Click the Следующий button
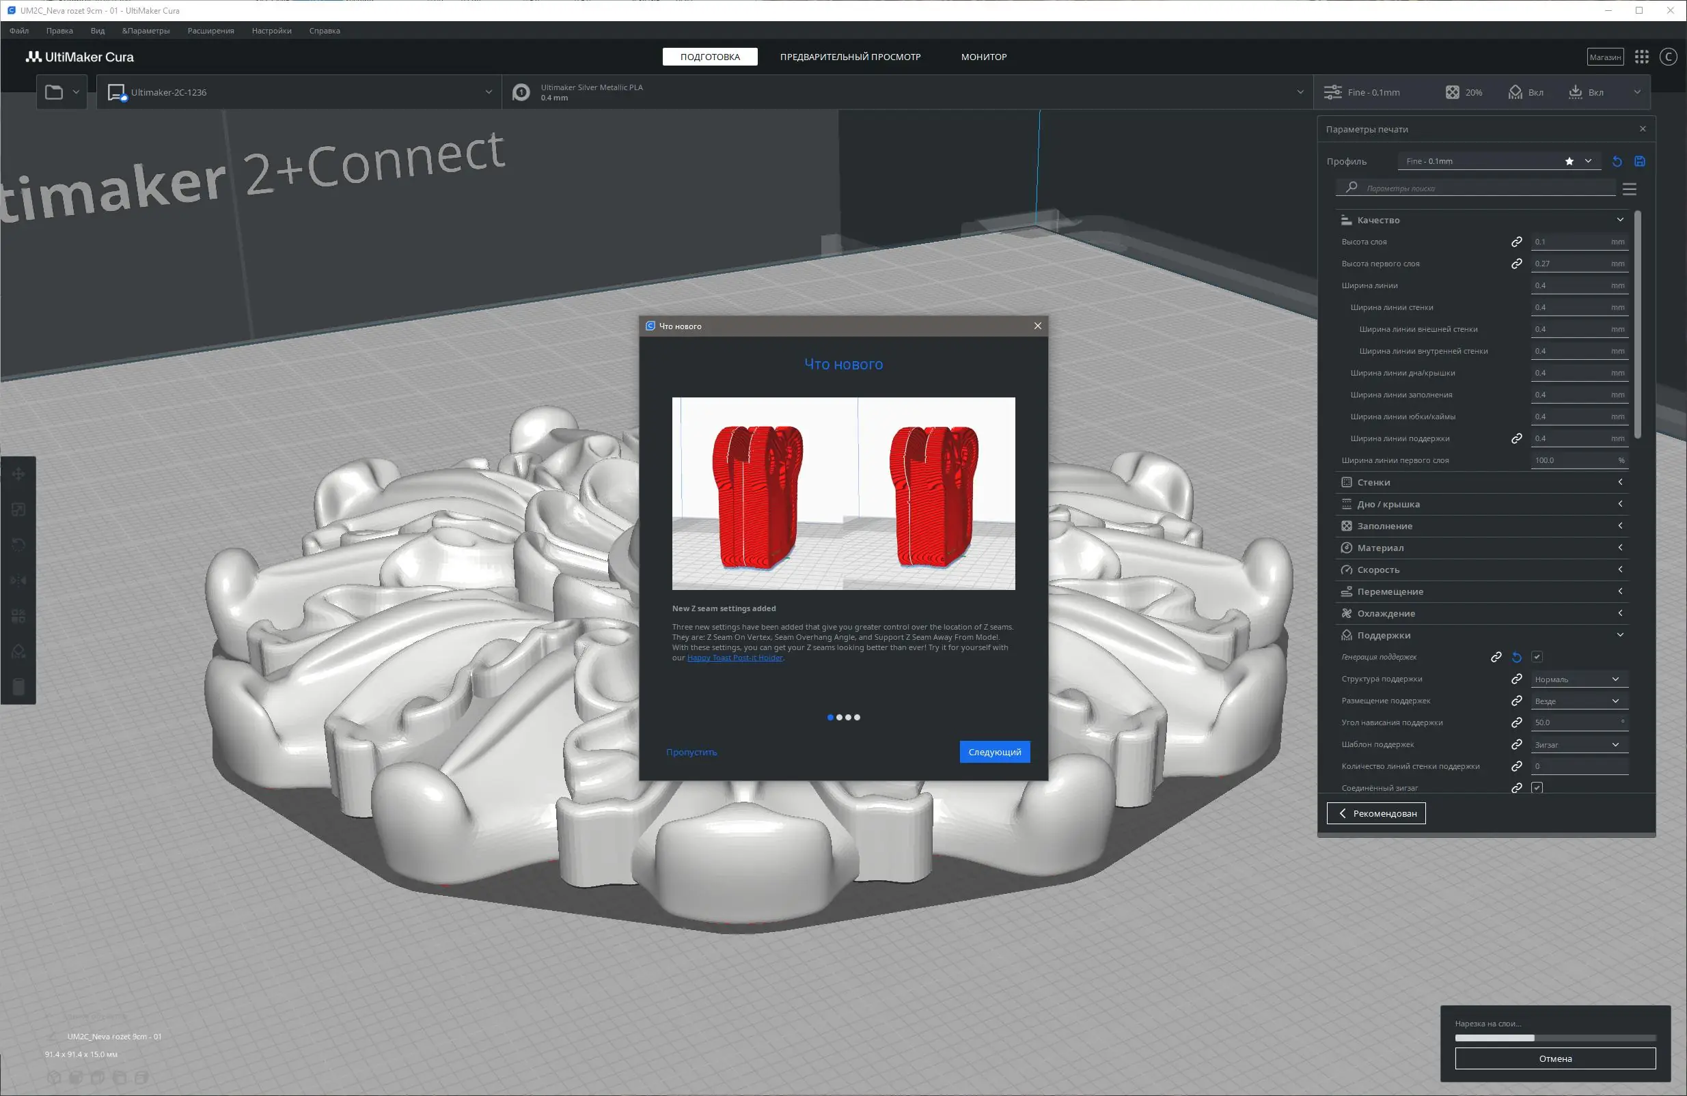 993,753
